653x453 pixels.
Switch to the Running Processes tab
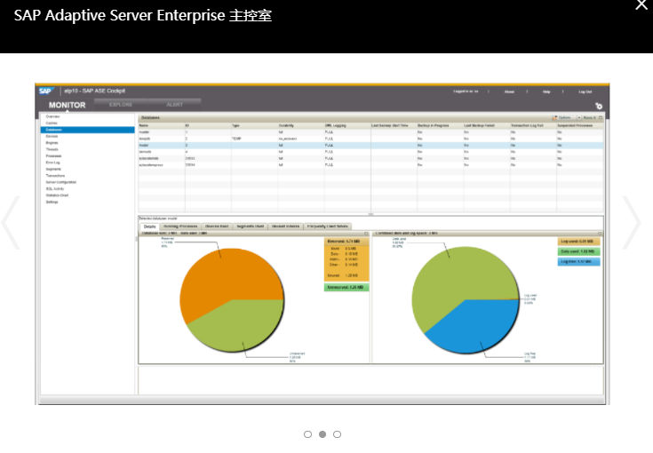tap(180, 226)
